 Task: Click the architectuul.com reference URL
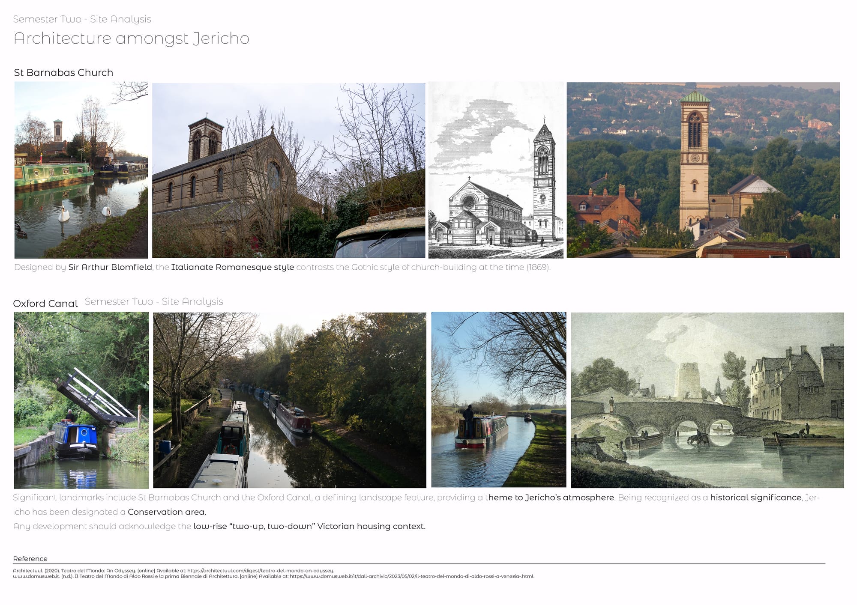coord(261,570)
